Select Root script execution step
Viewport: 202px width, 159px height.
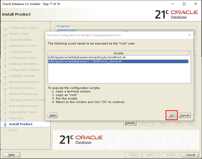[x=24, y=106]
